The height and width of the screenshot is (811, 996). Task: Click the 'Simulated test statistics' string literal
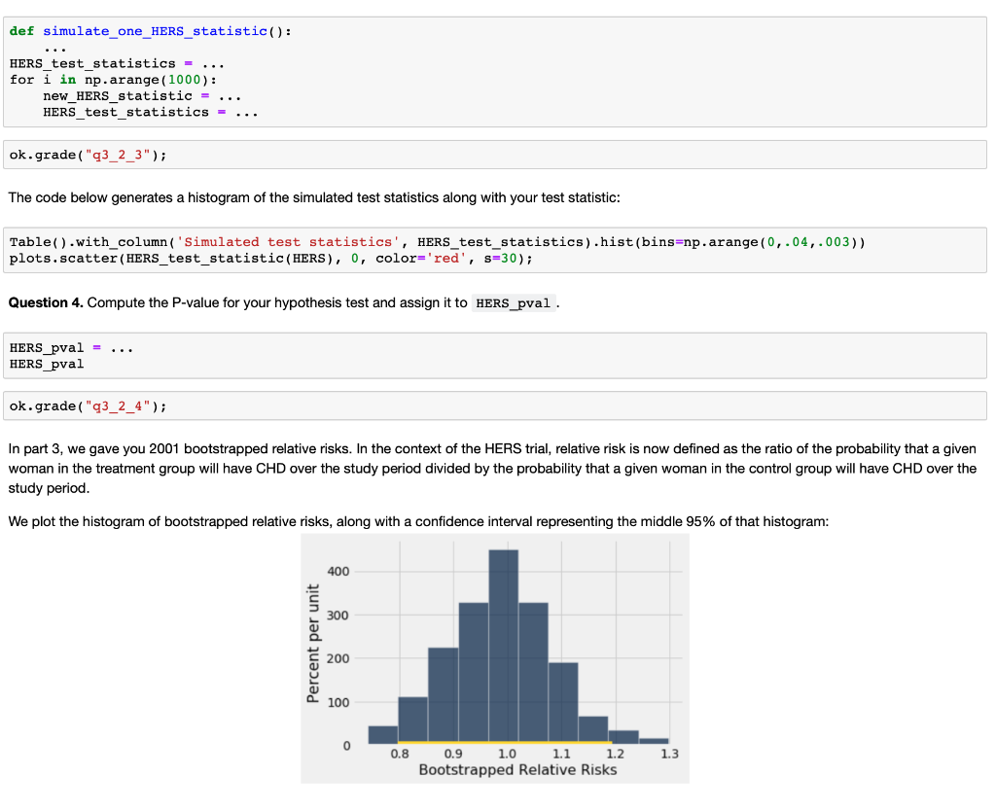pyautogui.click(x=288, y=242)
